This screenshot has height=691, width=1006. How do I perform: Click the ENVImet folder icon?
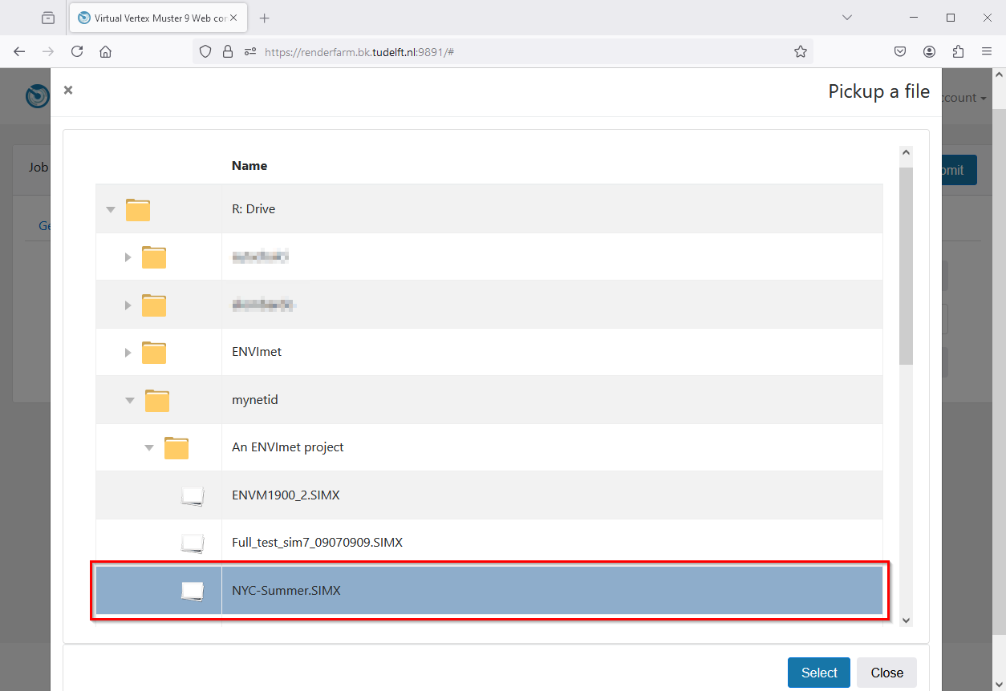(156, 352)
